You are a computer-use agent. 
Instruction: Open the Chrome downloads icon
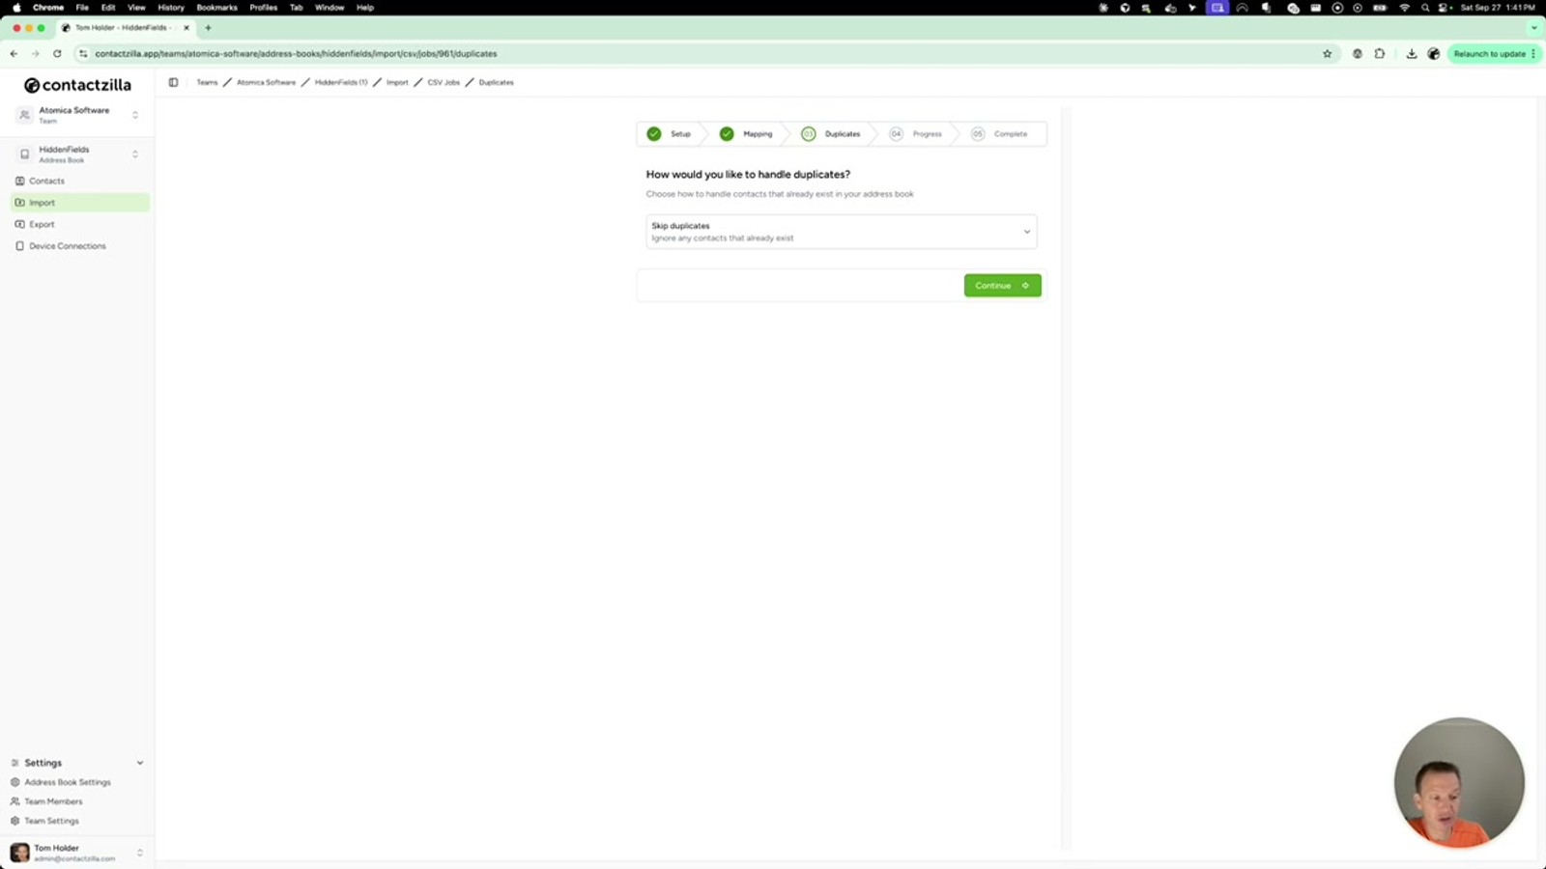pos(1412,54)
